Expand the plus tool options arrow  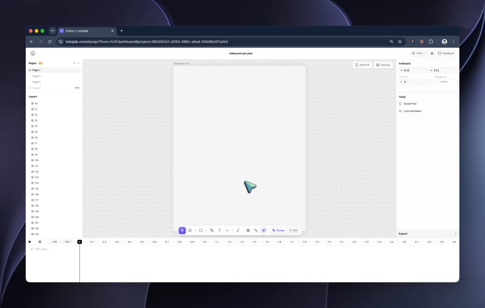pyautogui.click(x=232, y=230)
